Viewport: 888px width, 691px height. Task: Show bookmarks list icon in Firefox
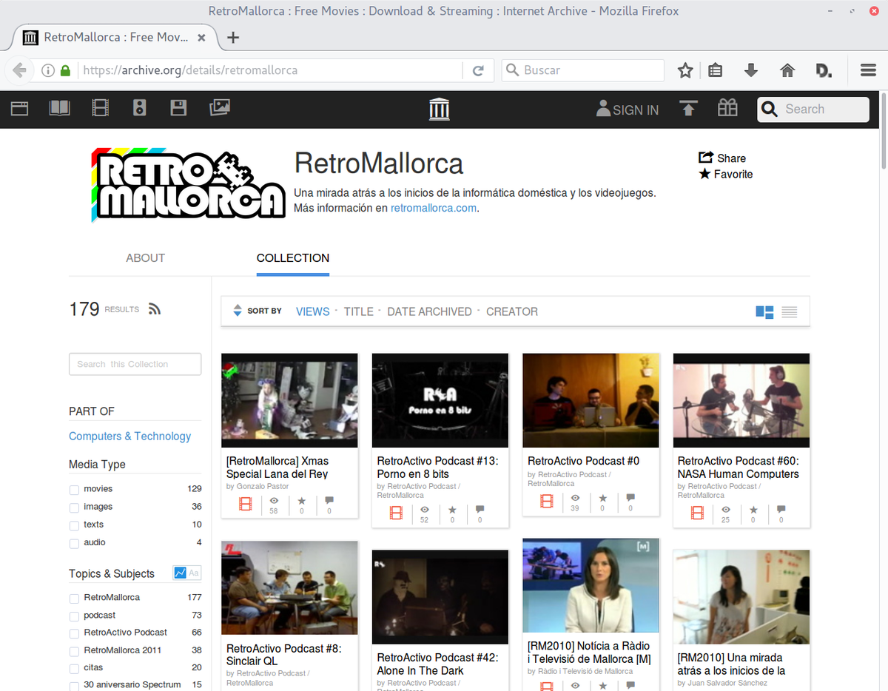pyautogui.click(x=715, y=70)
